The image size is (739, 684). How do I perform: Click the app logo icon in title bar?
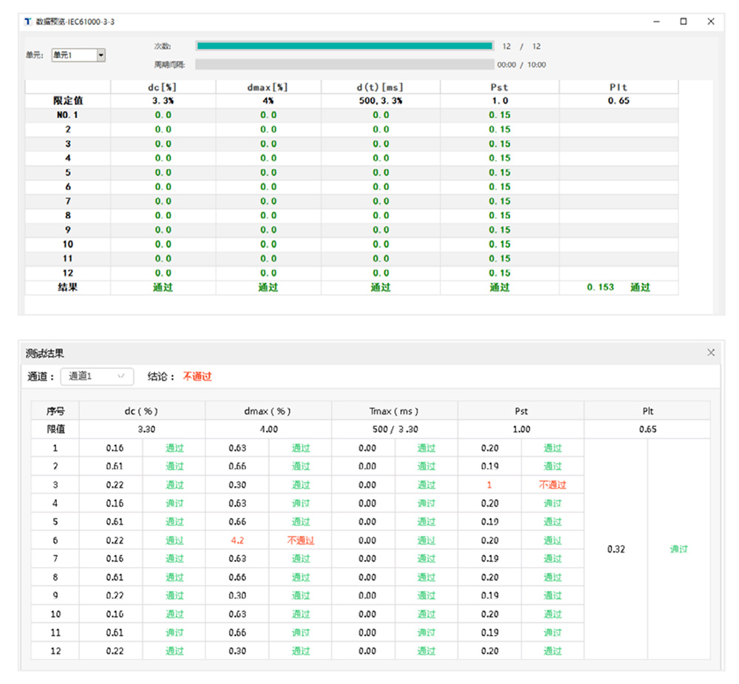pyautogui.click(x=28, y=21)
